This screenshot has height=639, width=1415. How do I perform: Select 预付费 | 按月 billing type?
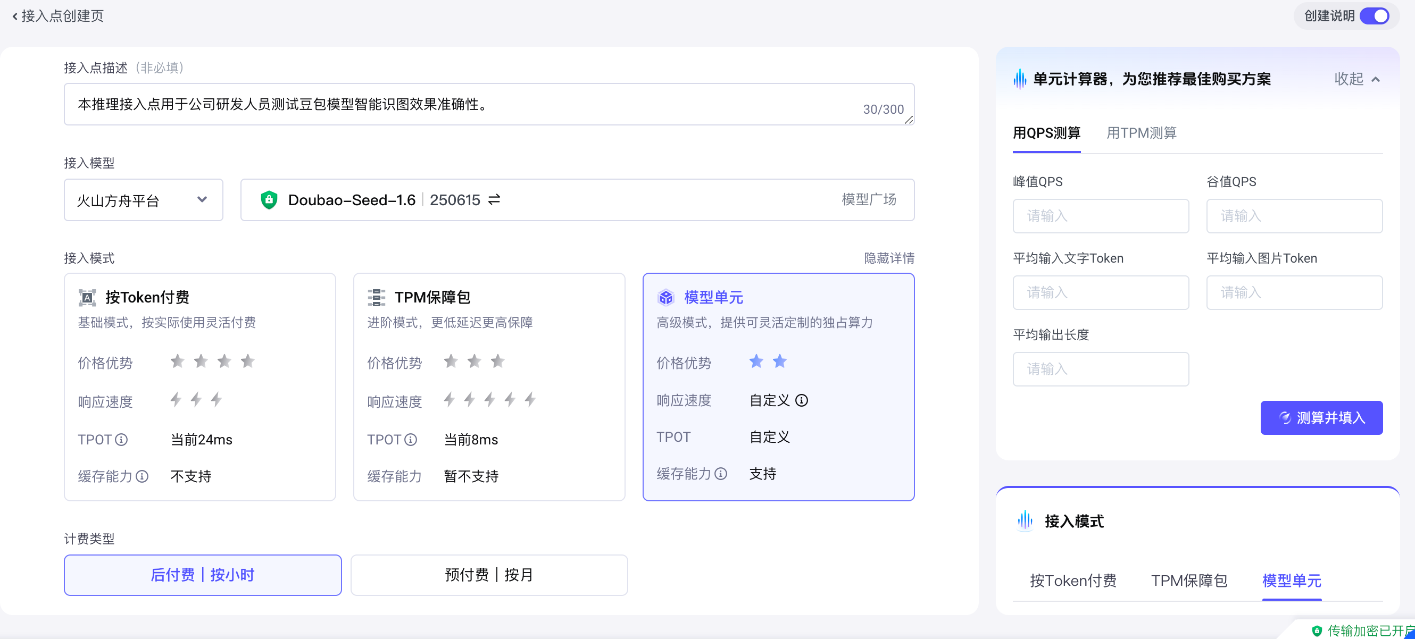[488, 575]
